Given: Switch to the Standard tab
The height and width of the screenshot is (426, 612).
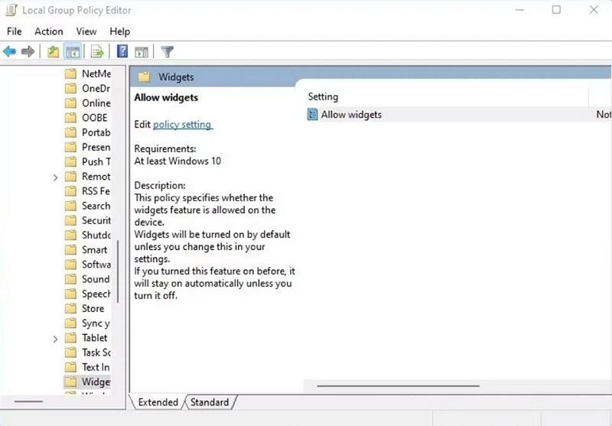Looking at the screenshot, I should 210,402.
